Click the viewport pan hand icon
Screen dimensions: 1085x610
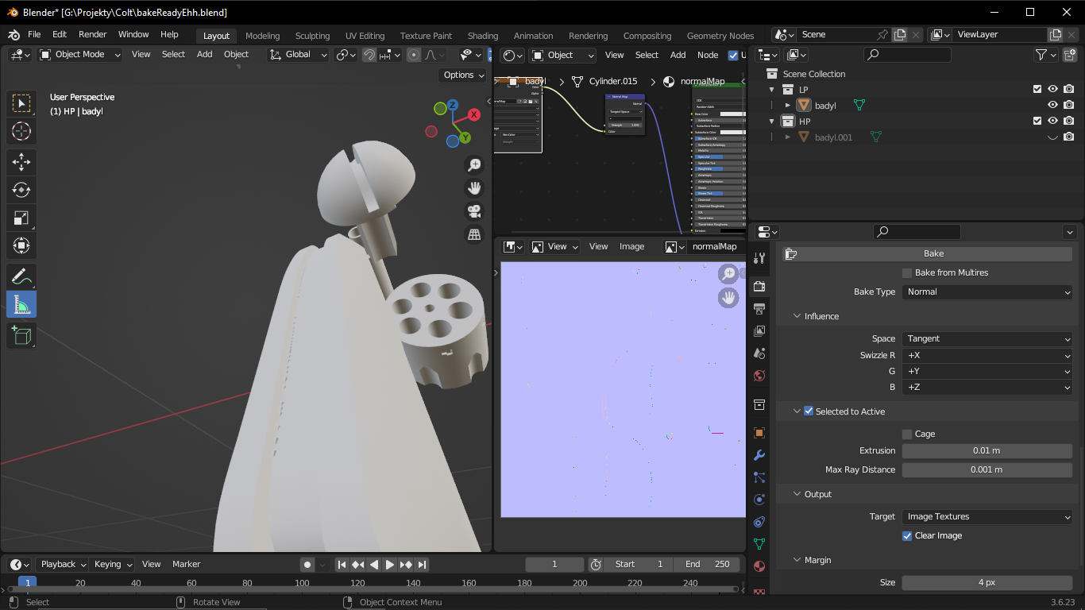474,188
